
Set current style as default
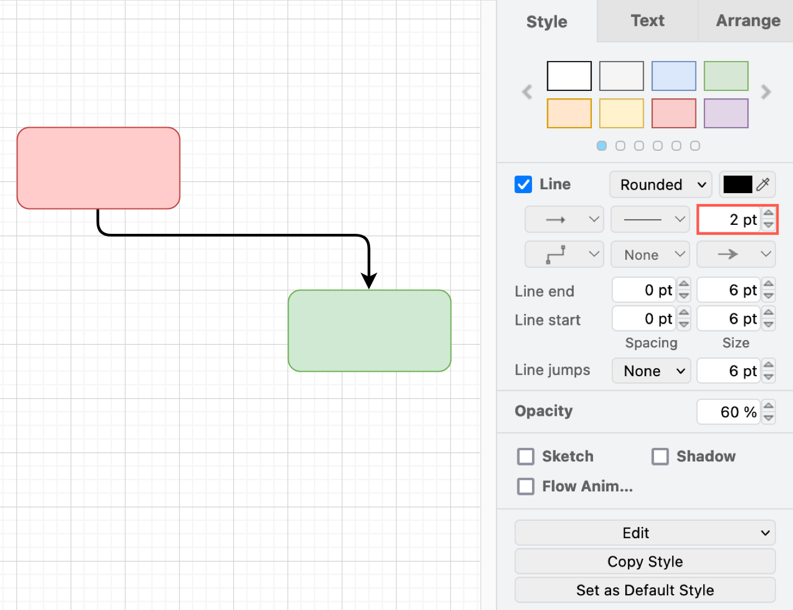tap(644, 590)
